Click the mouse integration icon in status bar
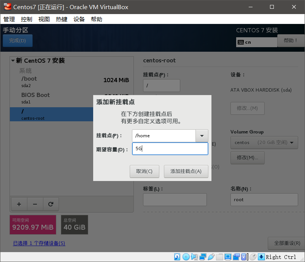The width and height of the screenshot is (305, 262). click(253, 257)
